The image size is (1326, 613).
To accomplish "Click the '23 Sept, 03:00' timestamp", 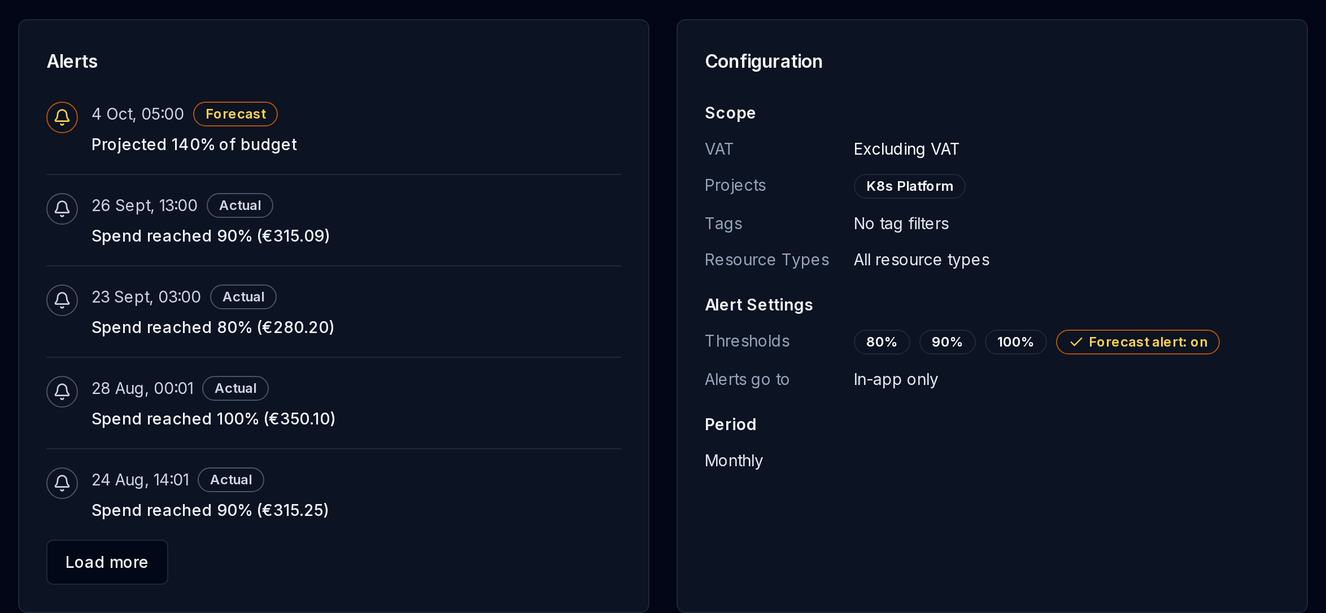I will click(146, 297).
